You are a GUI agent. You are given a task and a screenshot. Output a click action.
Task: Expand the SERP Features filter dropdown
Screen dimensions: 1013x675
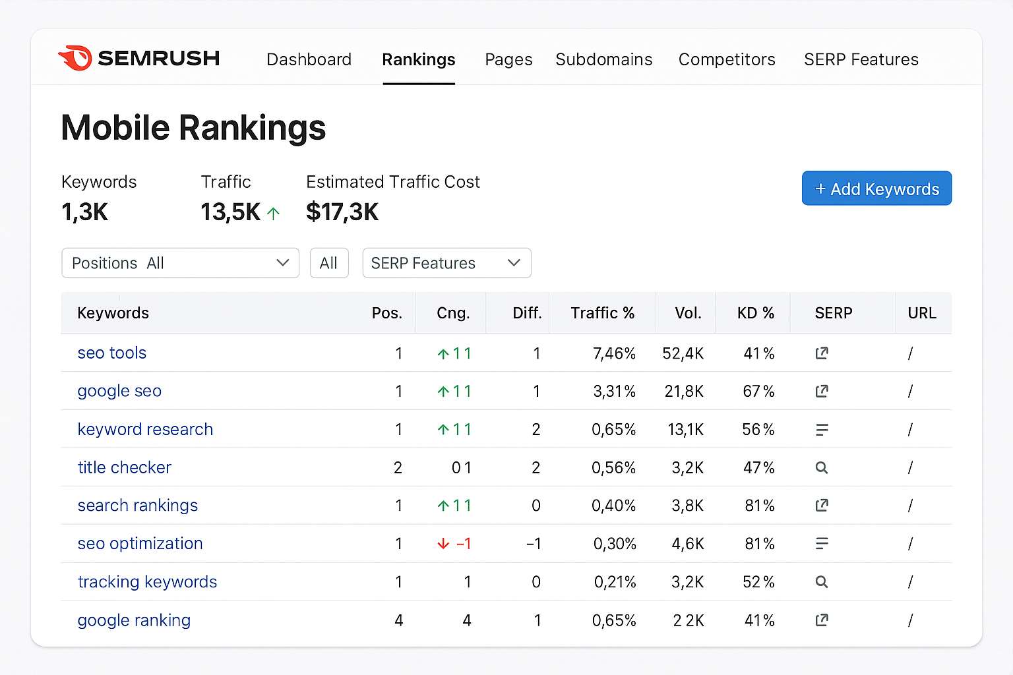(446, 263)
